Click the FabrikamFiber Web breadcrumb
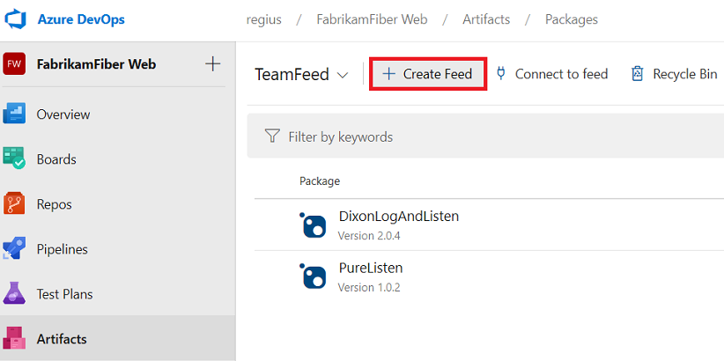Viewport: 724px width, 361px height. tap(371, 19)
